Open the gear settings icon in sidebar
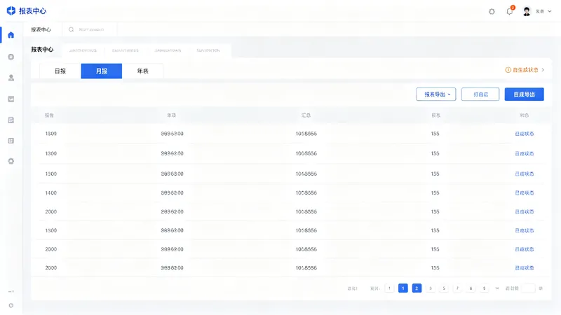Viewport: 561px width, 315px height. pyautogui.click(x=11, y=161)
